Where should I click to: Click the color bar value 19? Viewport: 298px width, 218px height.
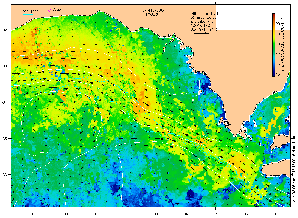[278, 34]
